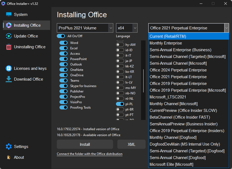Click the About icon
232x169 pixels.
click(x=9, y=157)
